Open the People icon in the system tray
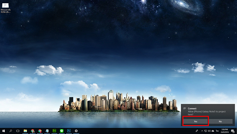This screenshot has width=237, height=134. (x=197, y=131)
